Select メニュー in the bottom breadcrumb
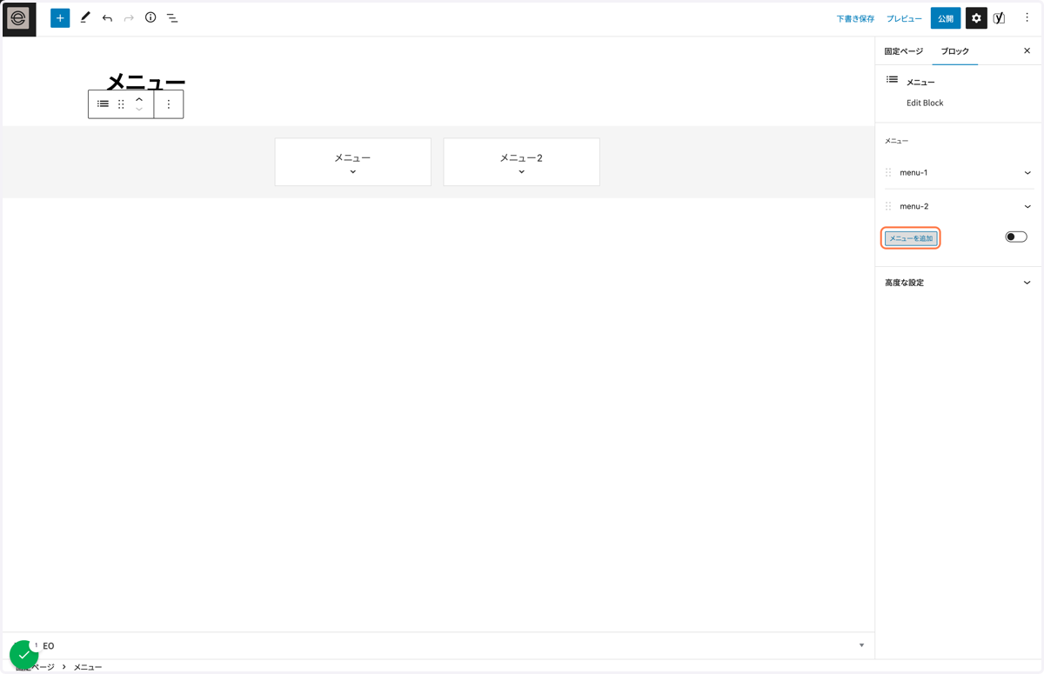This screenshot has height=674, width=1044. click(x=88, y=667)
